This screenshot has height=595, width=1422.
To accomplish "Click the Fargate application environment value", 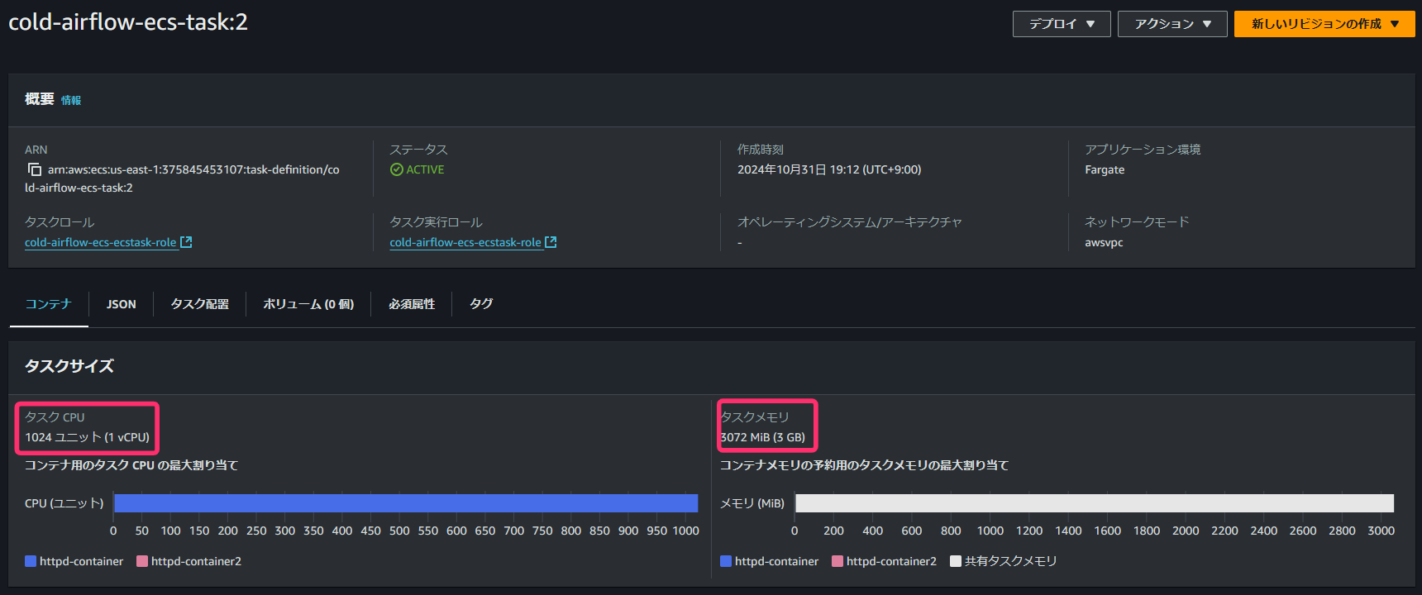I will pos(1105,169).
